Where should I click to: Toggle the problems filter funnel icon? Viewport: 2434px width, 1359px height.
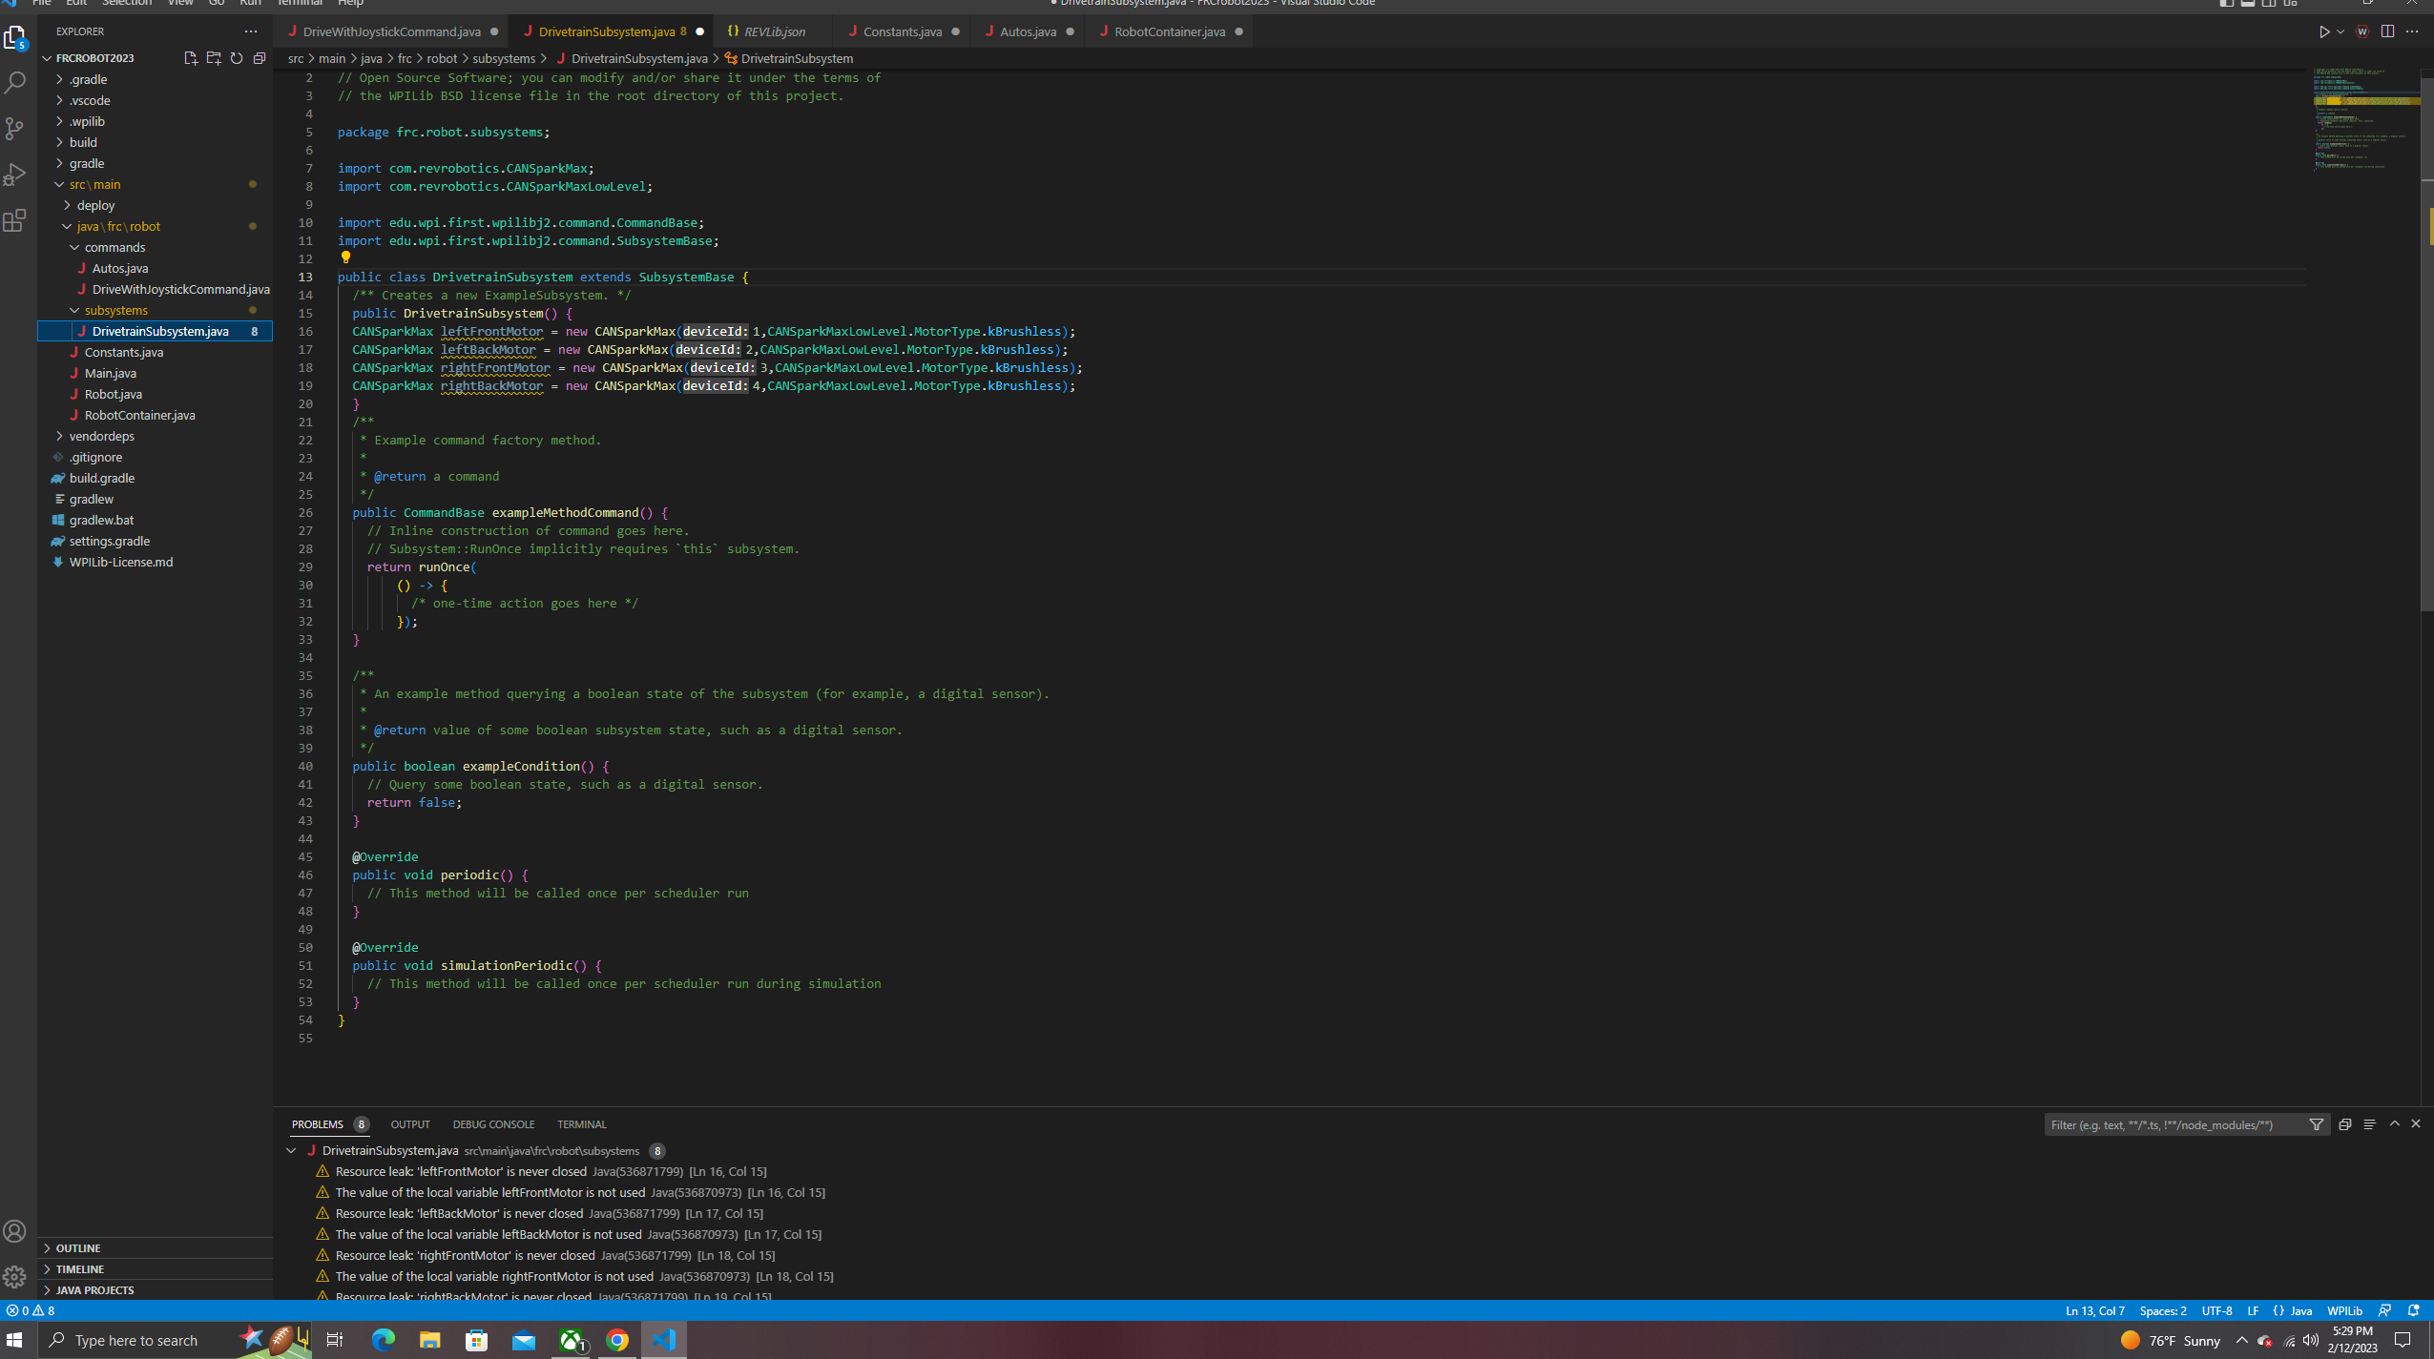point(2316,1124)
